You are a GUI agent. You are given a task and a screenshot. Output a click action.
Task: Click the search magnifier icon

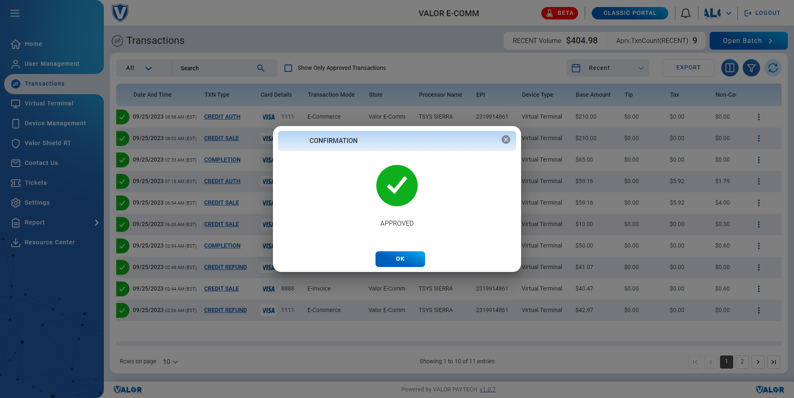(261, 68)
